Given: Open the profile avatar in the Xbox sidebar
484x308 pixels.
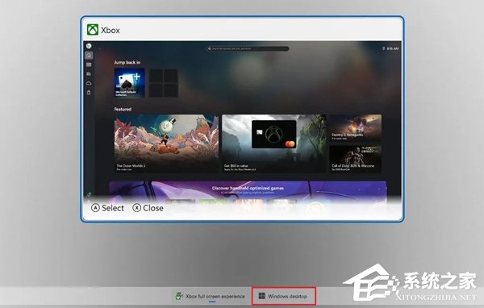Looking at the screenshot, I should [89, 46].
